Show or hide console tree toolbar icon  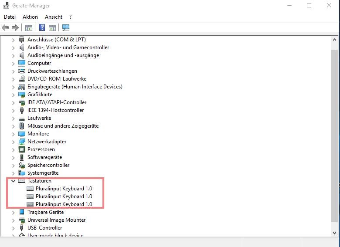click(29, 28)
